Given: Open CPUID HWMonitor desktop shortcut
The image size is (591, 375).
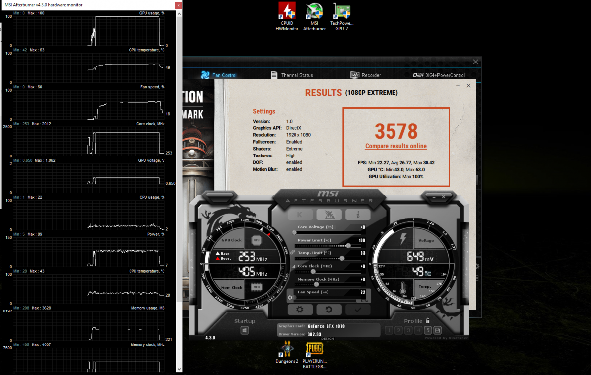Looking at the screenshot, I should pyautogui.click(x=287, y=16).
